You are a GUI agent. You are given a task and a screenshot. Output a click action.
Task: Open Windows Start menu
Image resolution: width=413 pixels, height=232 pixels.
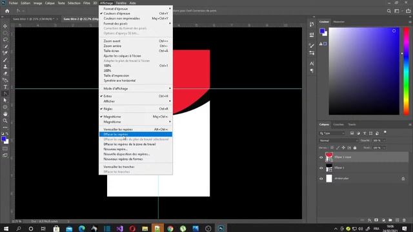click(x=6, y=229)
